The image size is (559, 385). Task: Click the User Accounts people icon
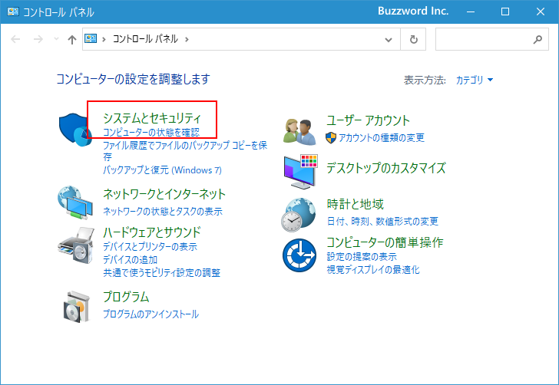299,132
